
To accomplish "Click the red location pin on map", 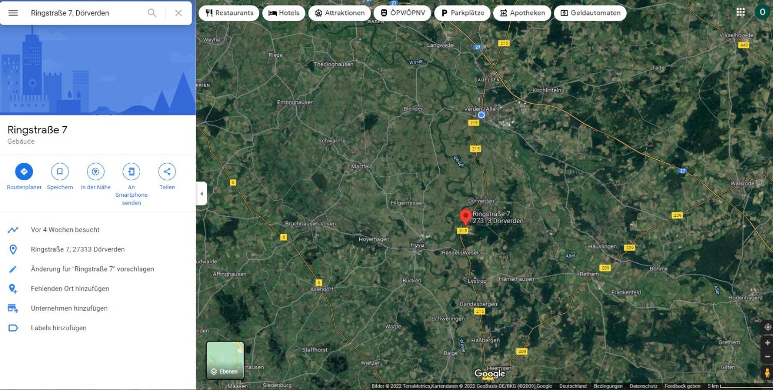I will 465,217.
